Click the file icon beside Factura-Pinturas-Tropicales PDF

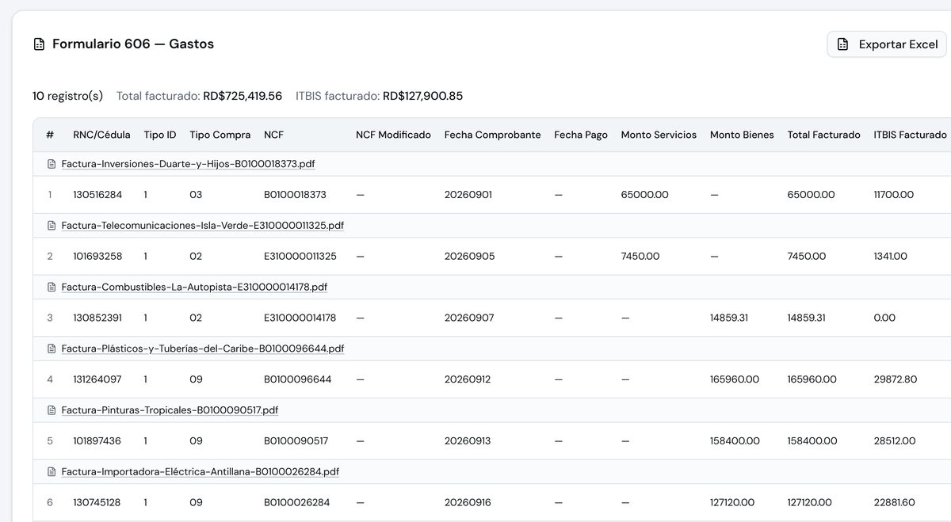coord(52,410)
